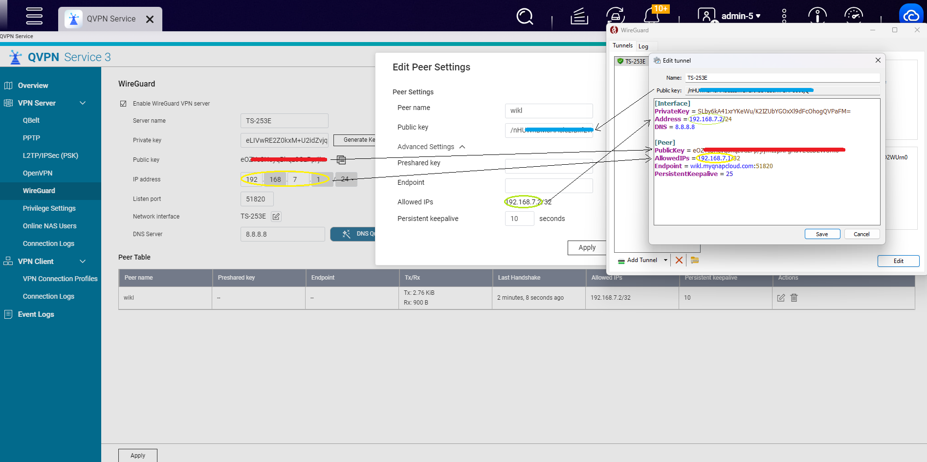The width and height of the screenshot is (927, 462).
Task: Click the QVPN Service 3 logo icon
Action: pyautogui.click(x=16, y=57)
